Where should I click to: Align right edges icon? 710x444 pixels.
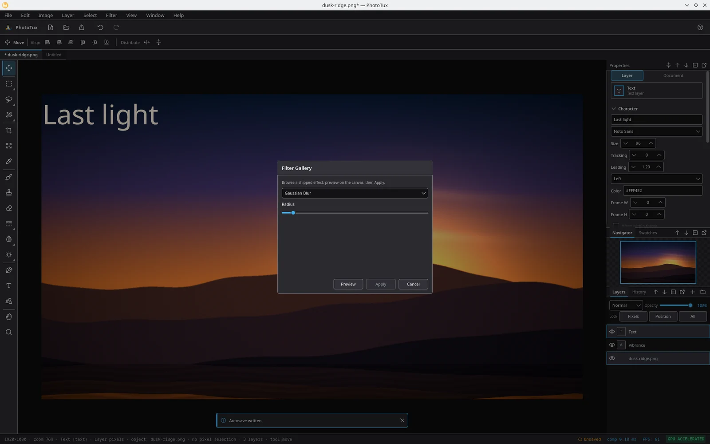click(x=71, y=43)
